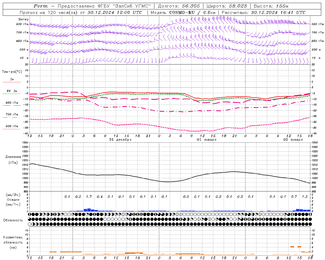Click the '0.7' precipitation value
This screenshot has height=260, width=325.
pos(294,197)
